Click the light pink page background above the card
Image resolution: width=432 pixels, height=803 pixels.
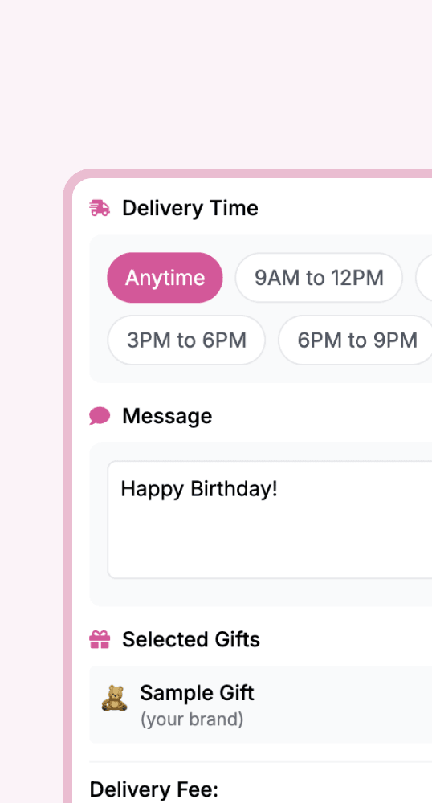click(216, 82)
